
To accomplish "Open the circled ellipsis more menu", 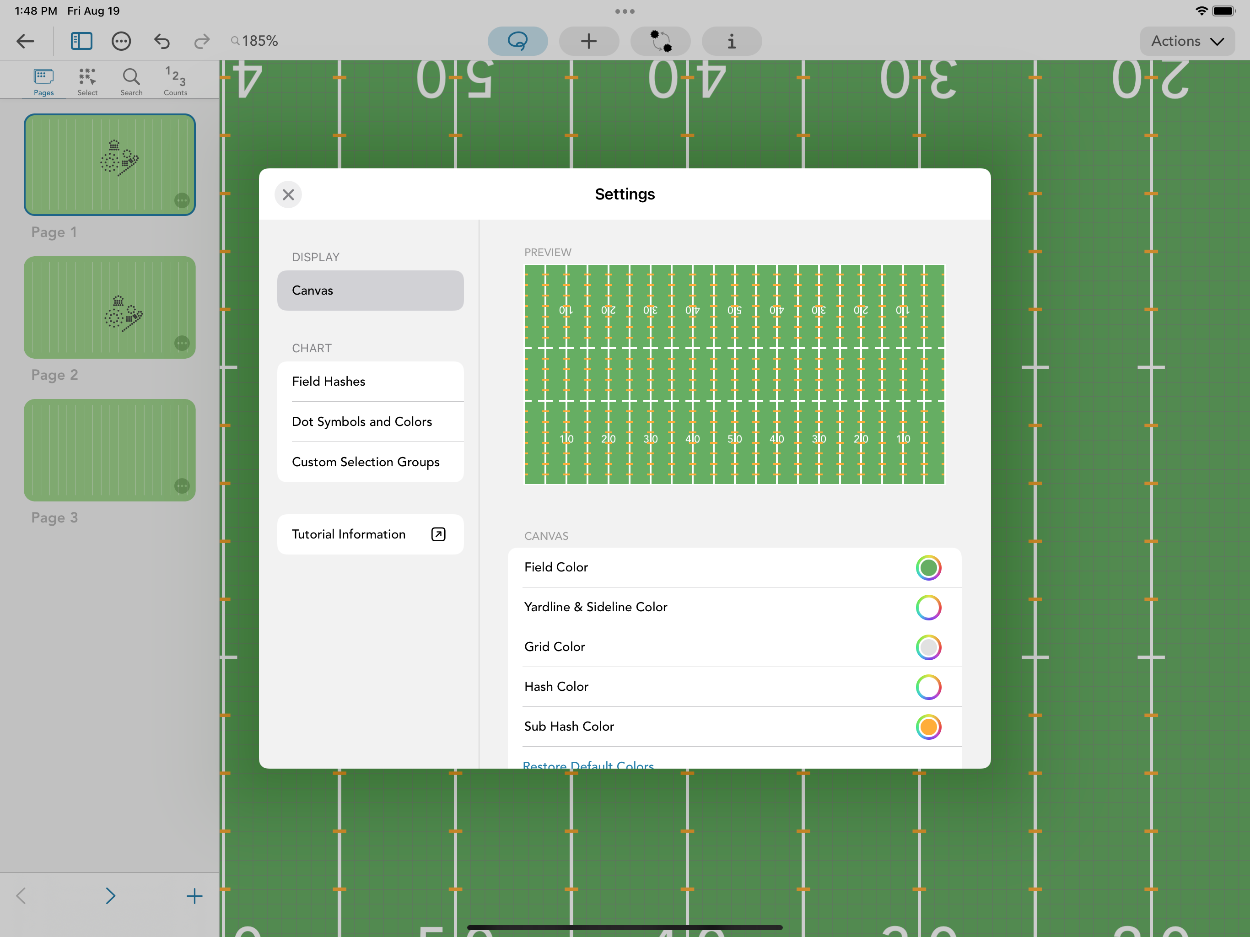I will point(121,41).
